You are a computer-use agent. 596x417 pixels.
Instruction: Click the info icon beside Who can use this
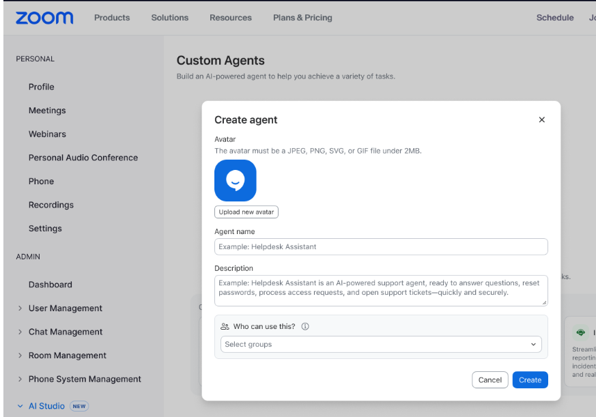(305, 326)
